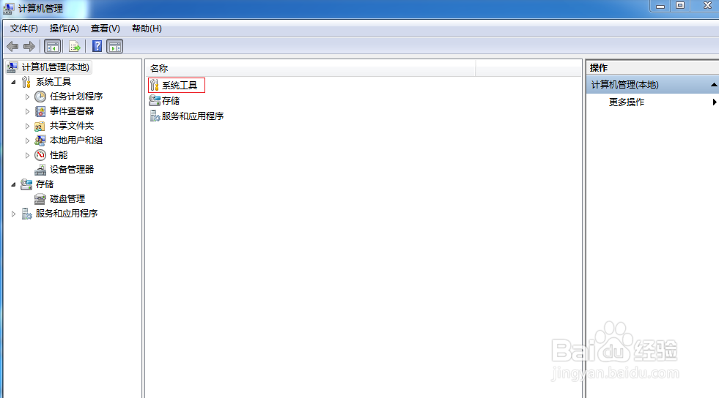Select 事件查看器 text in tree

72,111
